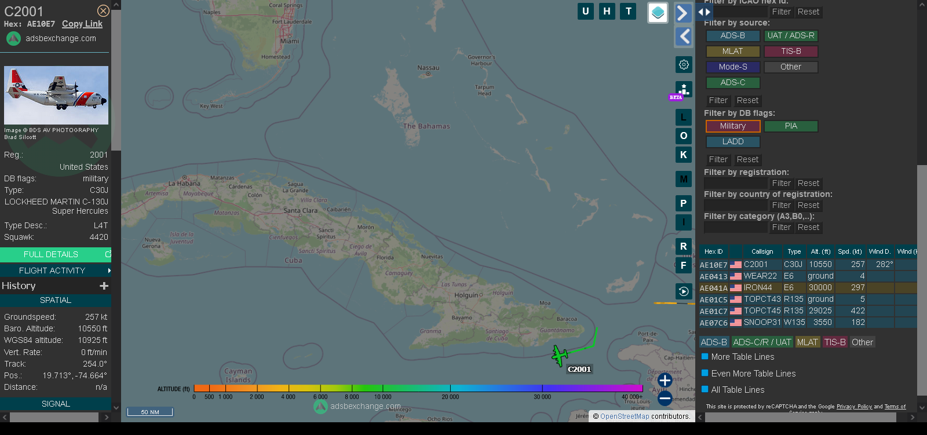927x435 pixels.
Task: Toggle the LADD DB flag filter
Action: click(733, 142)
